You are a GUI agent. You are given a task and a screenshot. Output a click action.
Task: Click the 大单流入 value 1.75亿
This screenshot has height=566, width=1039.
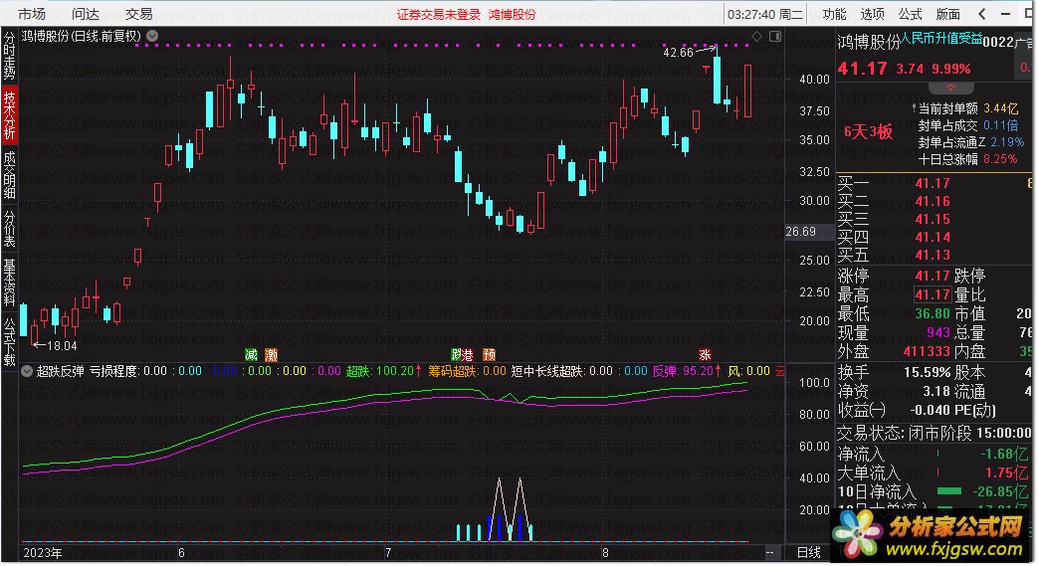point(1006,472)
